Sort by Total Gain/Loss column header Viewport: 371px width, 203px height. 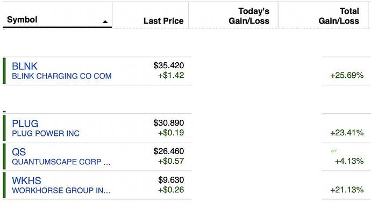339,16
